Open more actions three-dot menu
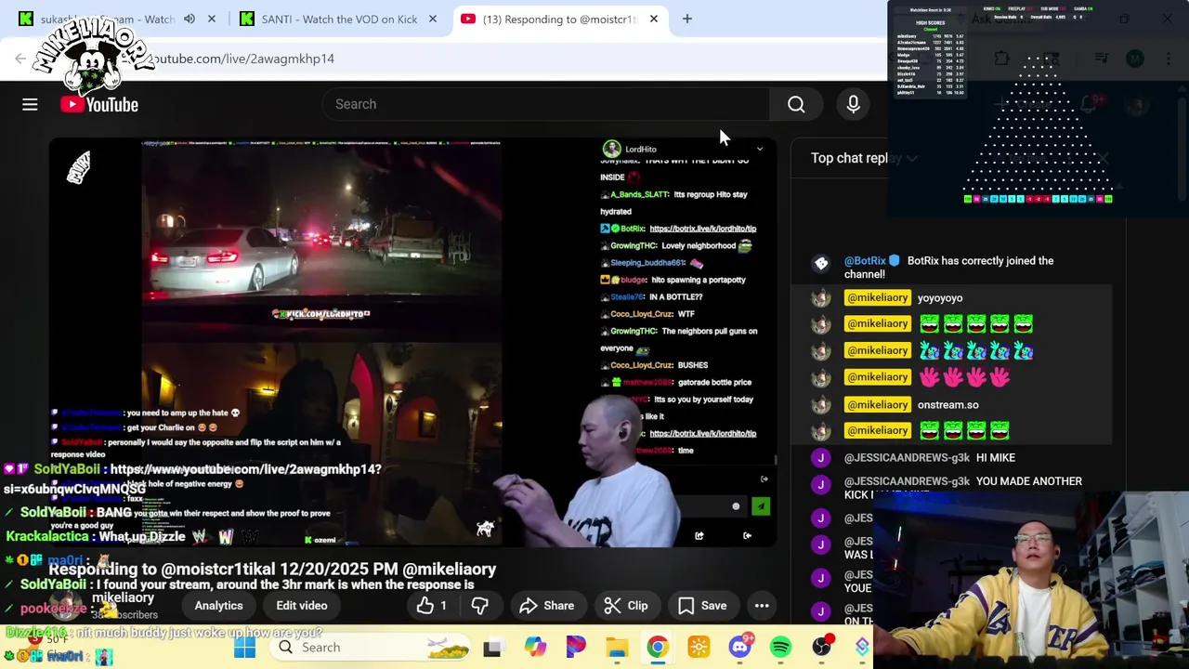Screen dimensions: 1189x669 (762, 606)
